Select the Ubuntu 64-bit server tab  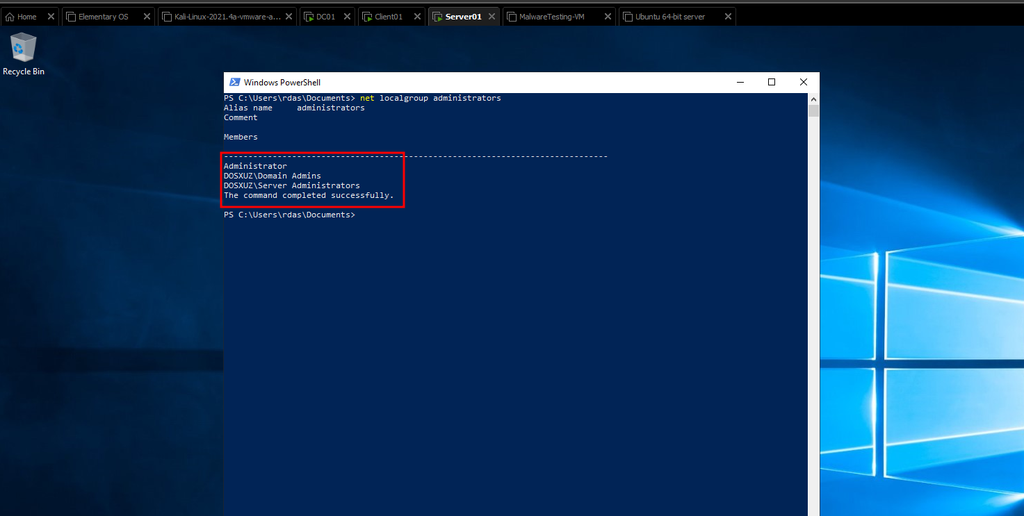point(669,17)
